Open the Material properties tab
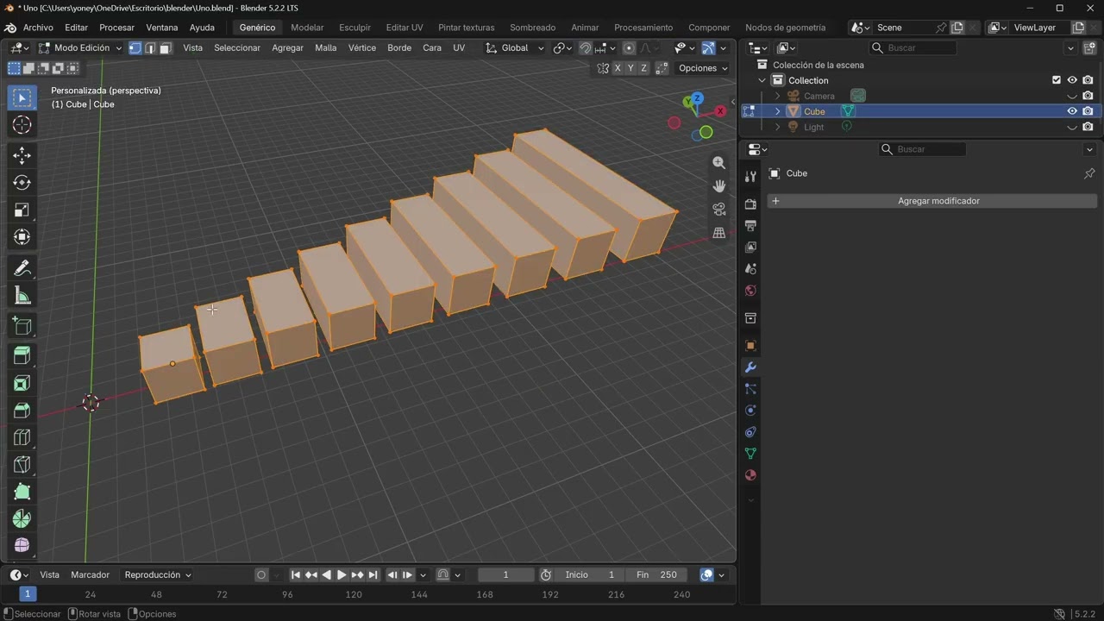The width and height of the screenshot is (1104, 621). (x=750, y=475)
